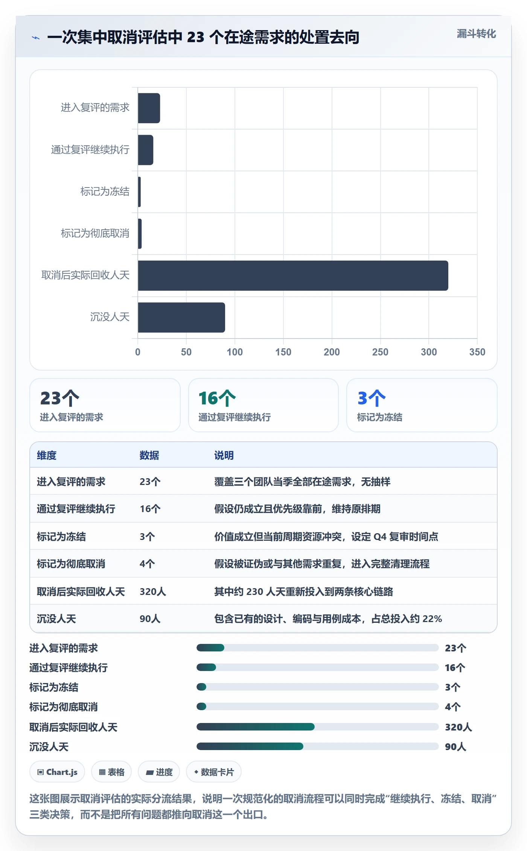Select the 数据卡片 tag chip
This screenshot has height=851, width=527.
coord(214,772)
